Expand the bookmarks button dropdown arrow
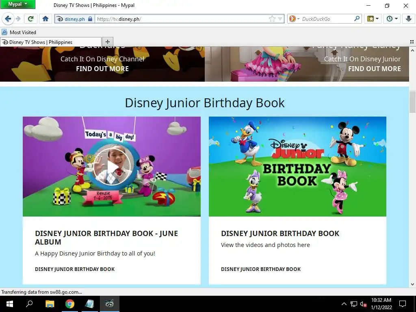This screenshot has height=312, width=416. 377,19
